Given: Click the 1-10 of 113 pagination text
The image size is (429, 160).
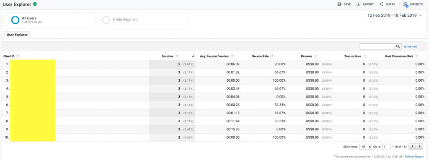Looking at the screenshot, I should (x=399, y=147).
